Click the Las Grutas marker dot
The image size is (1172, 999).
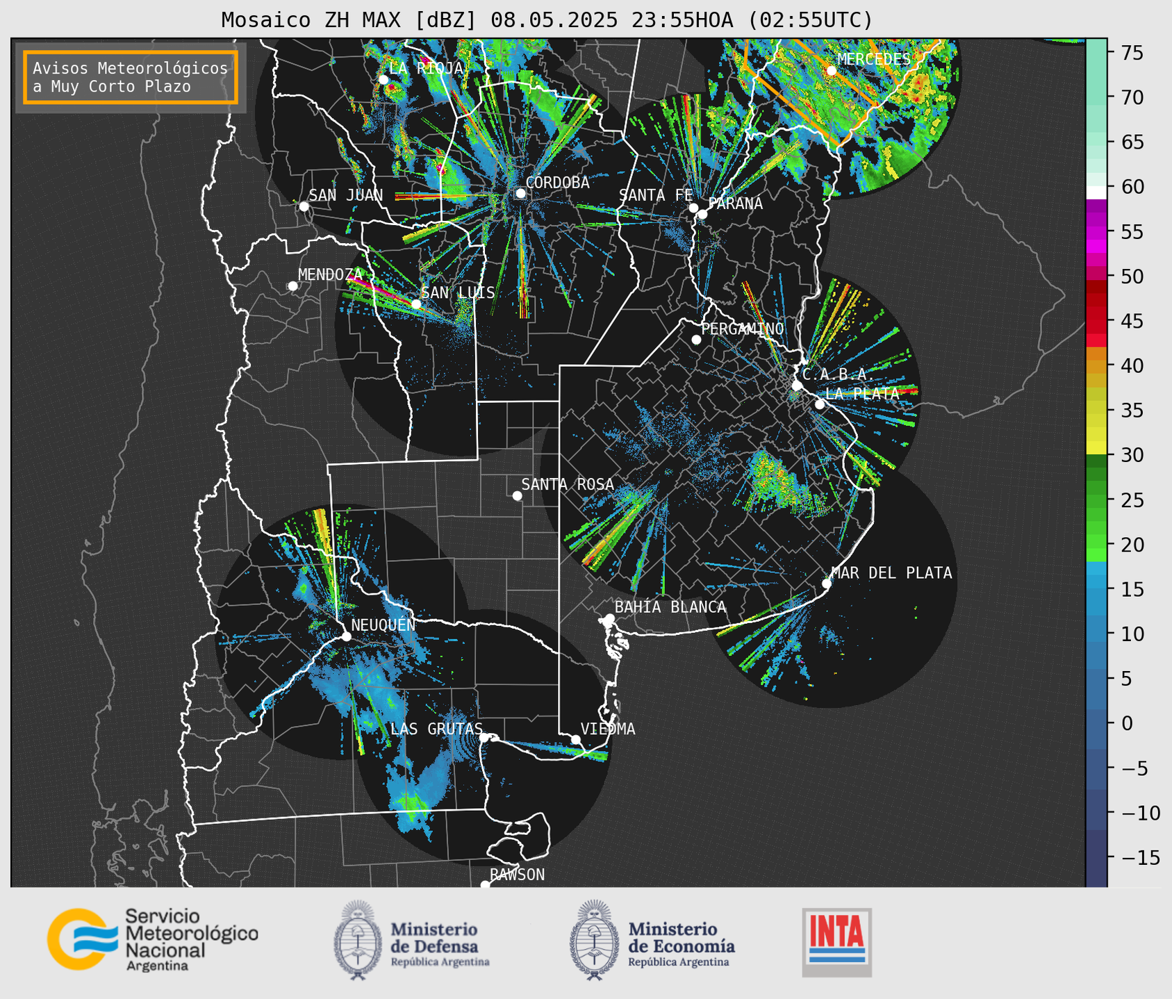pyautogui.click(x=484, y=738)
